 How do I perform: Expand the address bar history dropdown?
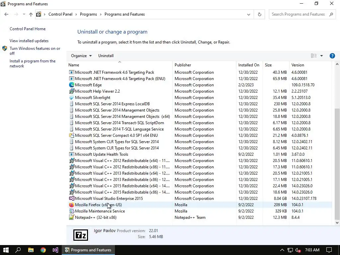[248, 14]
